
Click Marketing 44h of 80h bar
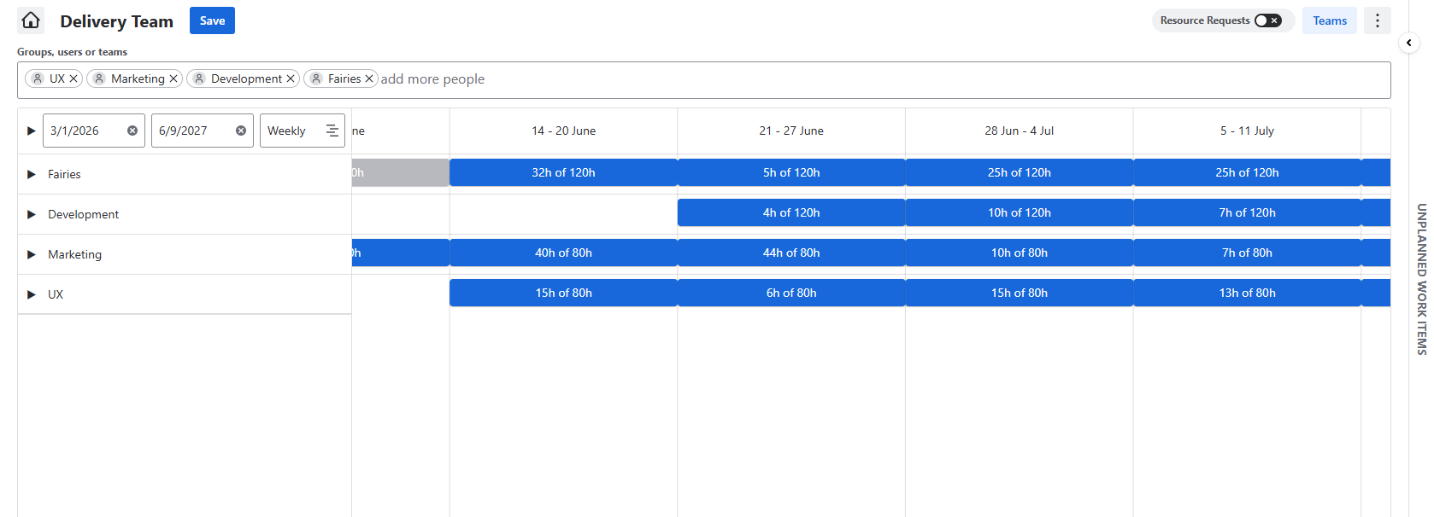791,253
